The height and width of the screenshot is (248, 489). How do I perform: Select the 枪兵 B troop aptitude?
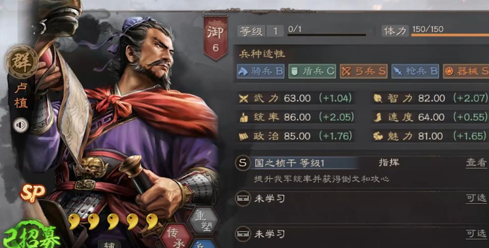415,71
